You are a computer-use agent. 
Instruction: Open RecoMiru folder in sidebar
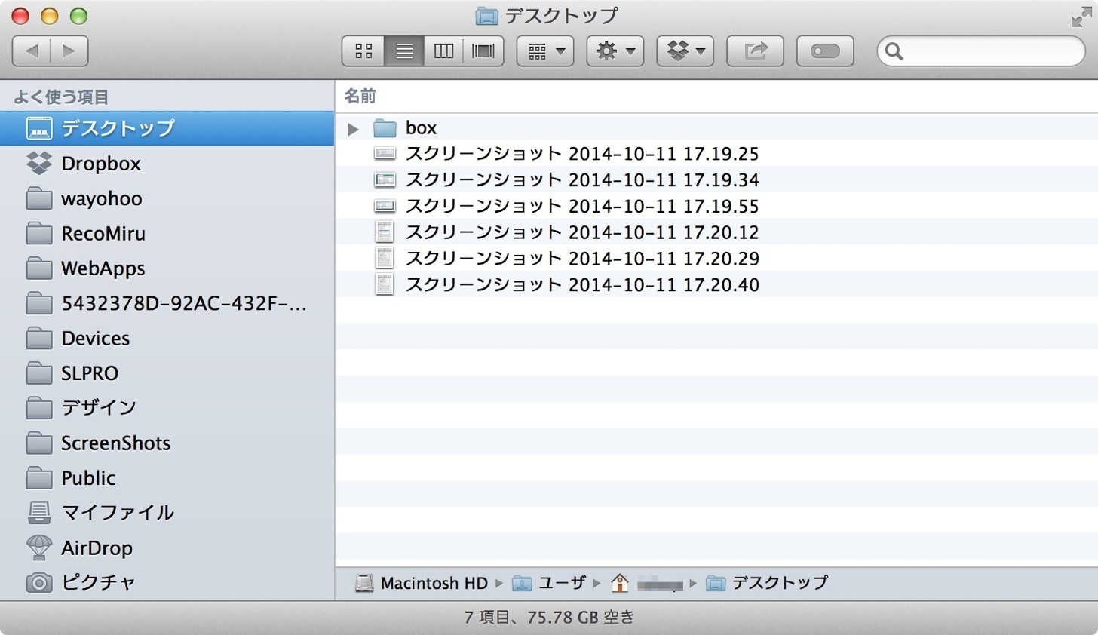pos(167,233)
